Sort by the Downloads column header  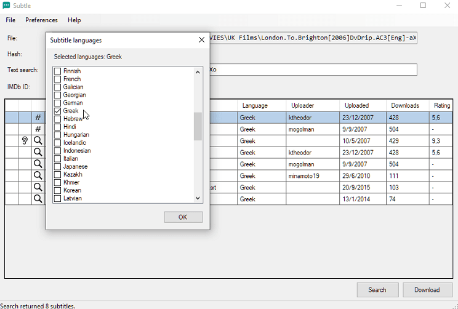pyautogui.click(x=408, y=105)
